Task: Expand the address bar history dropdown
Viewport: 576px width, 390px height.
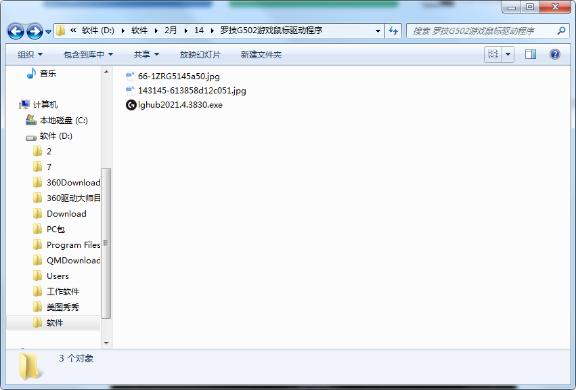Action: [x=378, y=31]
